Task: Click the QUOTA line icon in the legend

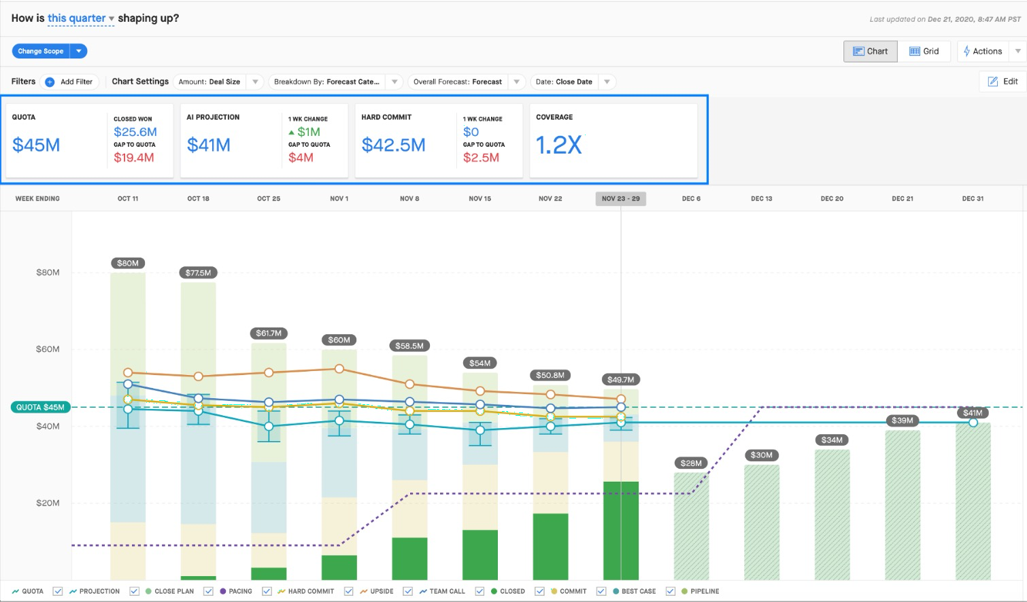Action: pos(16,591)
